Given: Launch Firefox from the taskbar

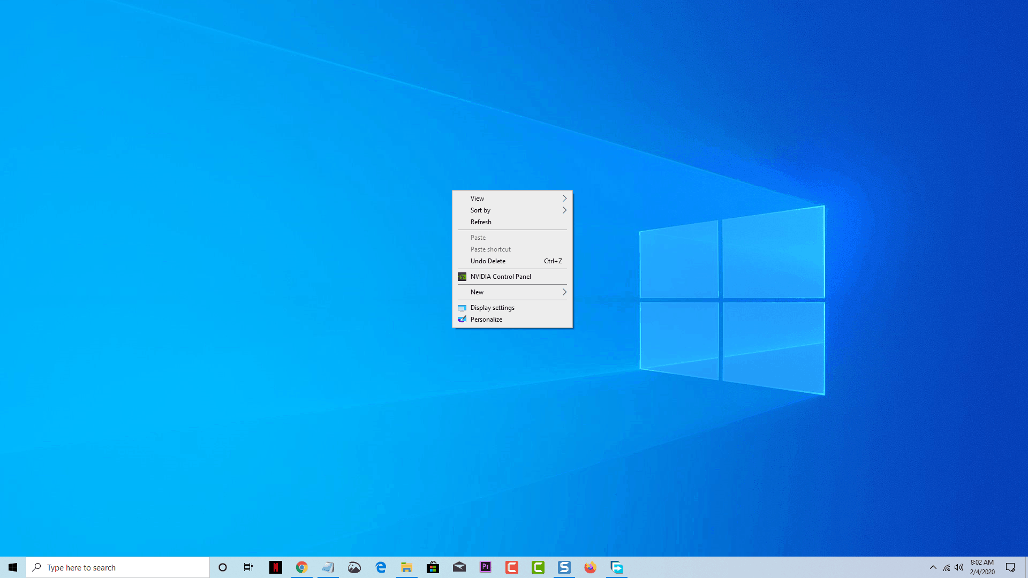Looking at the screenshot, I should point(591,567).
